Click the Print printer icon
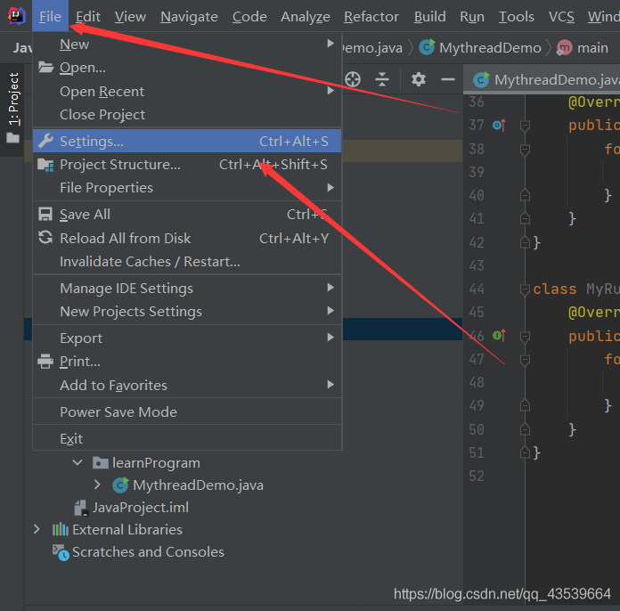Image resolution: width=620 pixels, height=611 pixels. [x=45, y=361]
